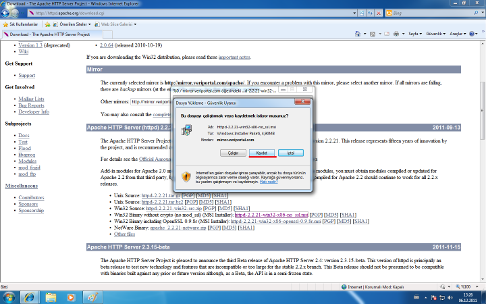Click the volume speaker tray icon

point(450,298)
